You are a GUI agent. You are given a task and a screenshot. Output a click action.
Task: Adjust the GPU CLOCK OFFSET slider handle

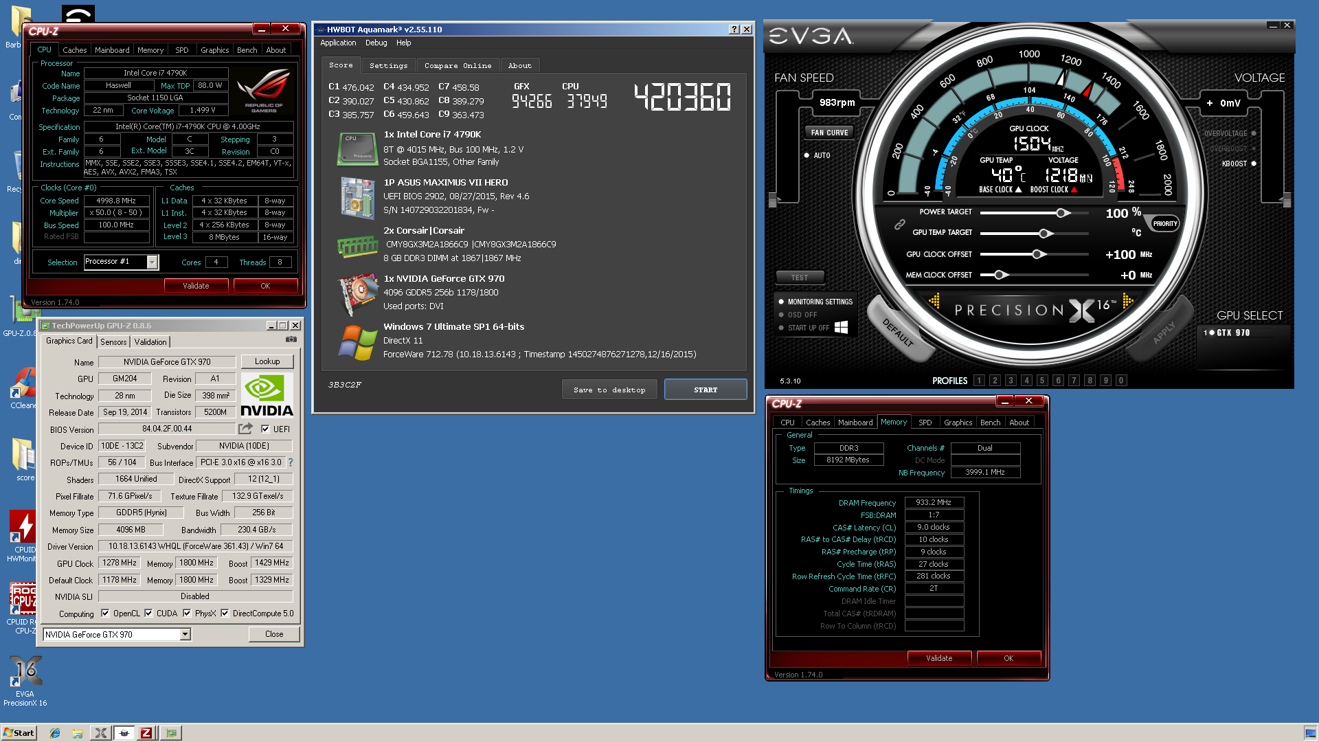click(x=1039, y=254)
